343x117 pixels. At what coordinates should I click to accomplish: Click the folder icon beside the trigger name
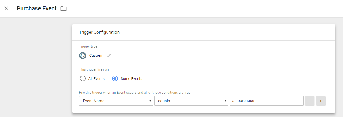pos(63,9)
